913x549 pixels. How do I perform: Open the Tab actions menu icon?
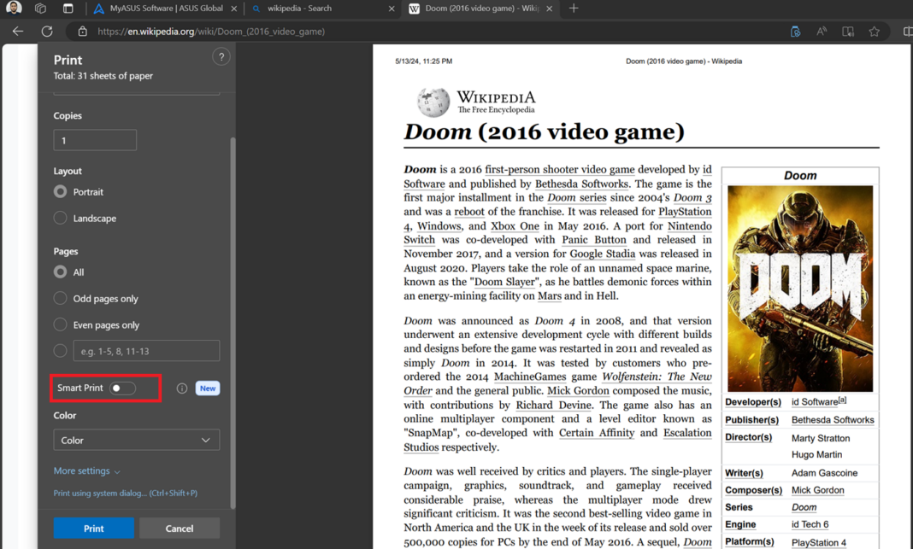[68, 9]
